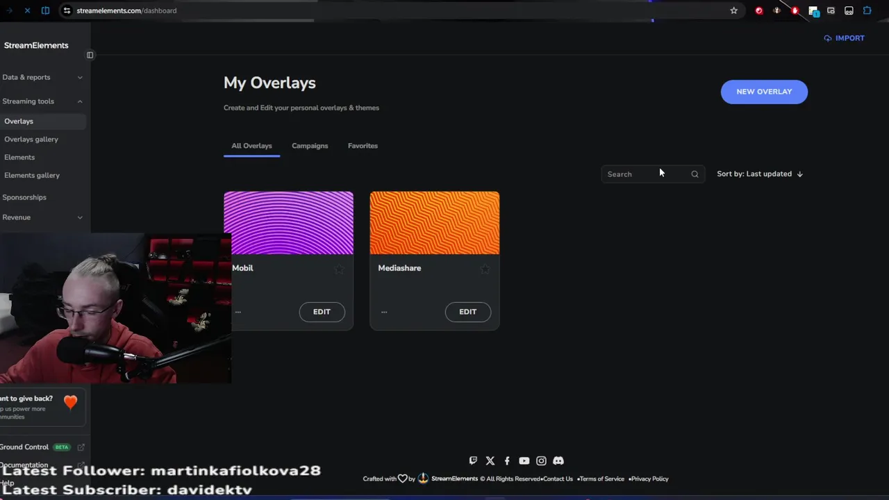Collapse the sidebar panel icon
Screen dimensions: 889x500
tap(90, 55)
